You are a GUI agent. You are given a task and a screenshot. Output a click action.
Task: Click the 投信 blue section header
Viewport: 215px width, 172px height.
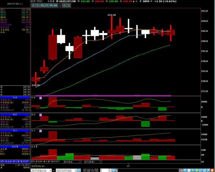click(x=15, y=114)
